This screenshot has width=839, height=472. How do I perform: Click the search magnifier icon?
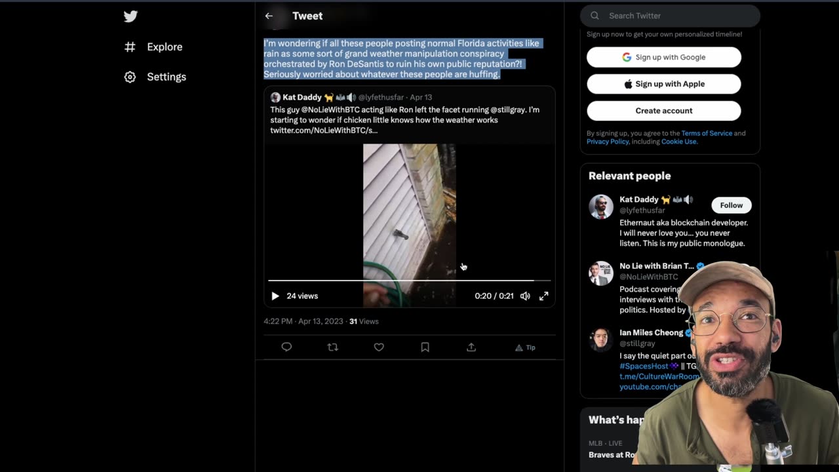595,16
